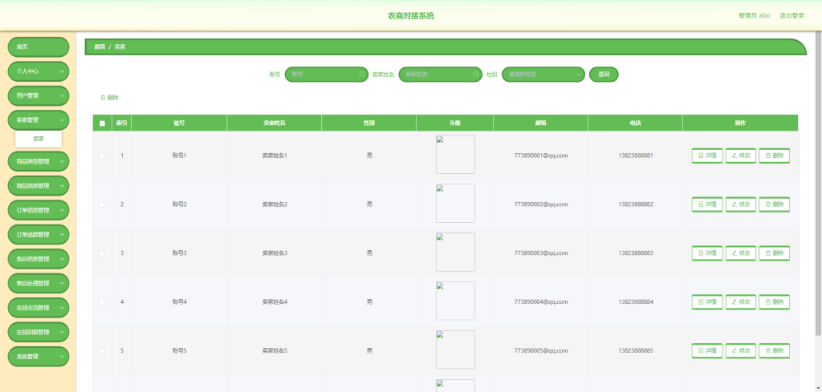The image size is (822, 392).
Task: Click 首页 in the breadcrumb
Action: point(100,47)
